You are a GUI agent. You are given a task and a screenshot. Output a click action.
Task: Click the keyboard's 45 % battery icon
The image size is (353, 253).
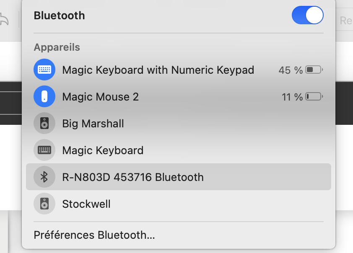click(314, 70)
